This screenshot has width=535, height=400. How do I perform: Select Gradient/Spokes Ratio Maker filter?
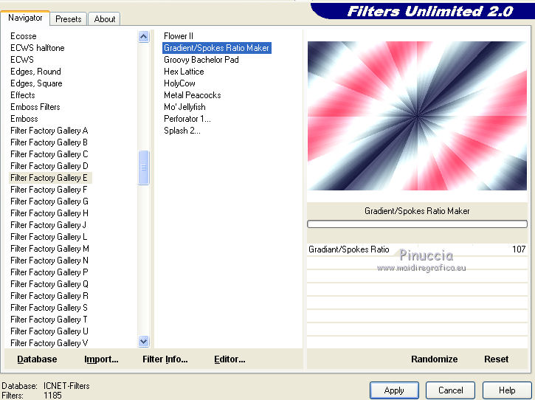[217, 48]
